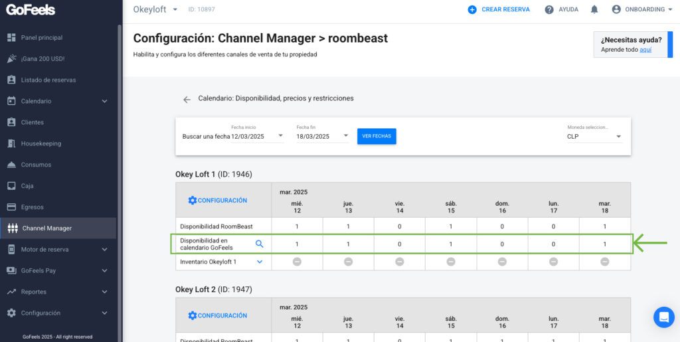Viewport: 680px width, 342px height.
Task: Click the back arrow beside Calendario title
Action: point(187,99)
